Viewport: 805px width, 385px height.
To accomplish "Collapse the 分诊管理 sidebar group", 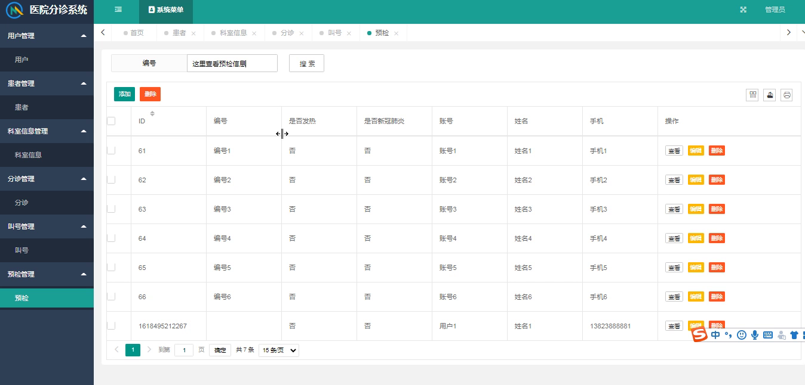I will point(47,179).
